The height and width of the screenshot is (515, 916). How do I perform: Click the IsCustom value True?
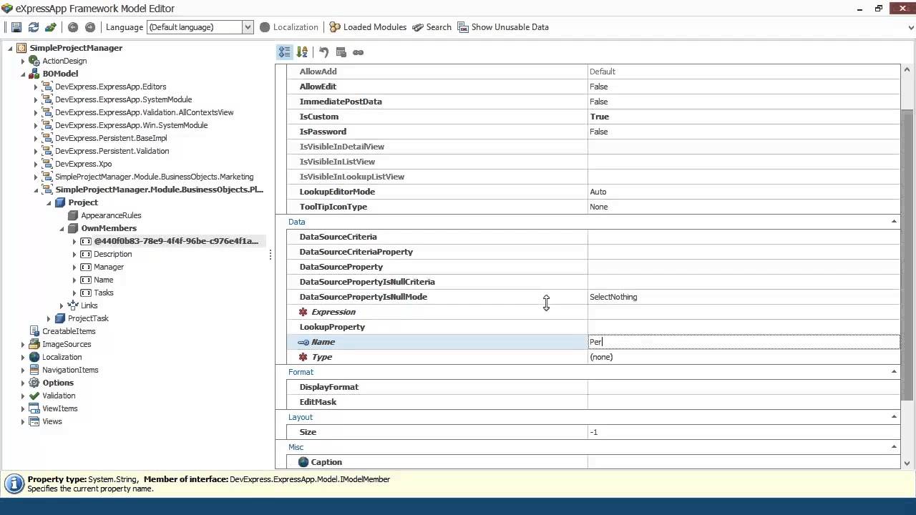coord(744,117)
